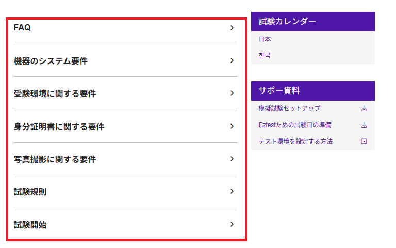The image size is (396, 248).
Task: Open 写真撮影に関する要件 accordion item
Action: point(55,159)
